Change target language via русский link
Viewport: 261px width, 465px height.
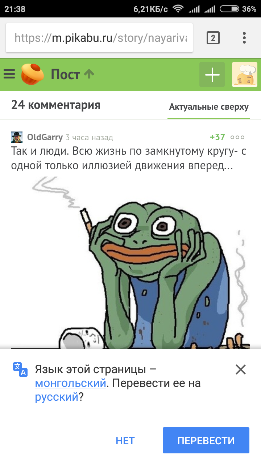pyautogui.click(x=57, y=397)
